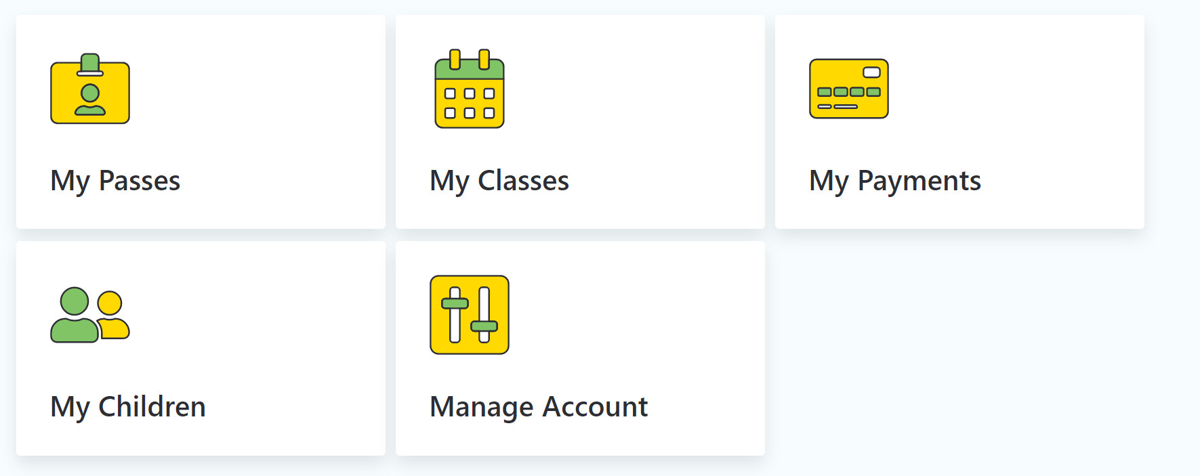Click the ID badge icon for passes
Screen dimensions: 1200x476
pos(90,89)
